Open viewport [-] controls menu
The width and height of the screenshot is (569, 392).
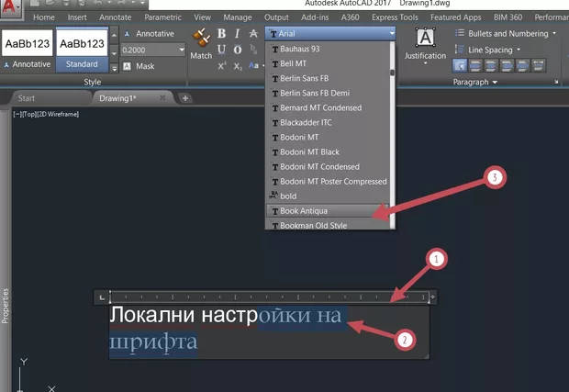(x=17, y=114)
